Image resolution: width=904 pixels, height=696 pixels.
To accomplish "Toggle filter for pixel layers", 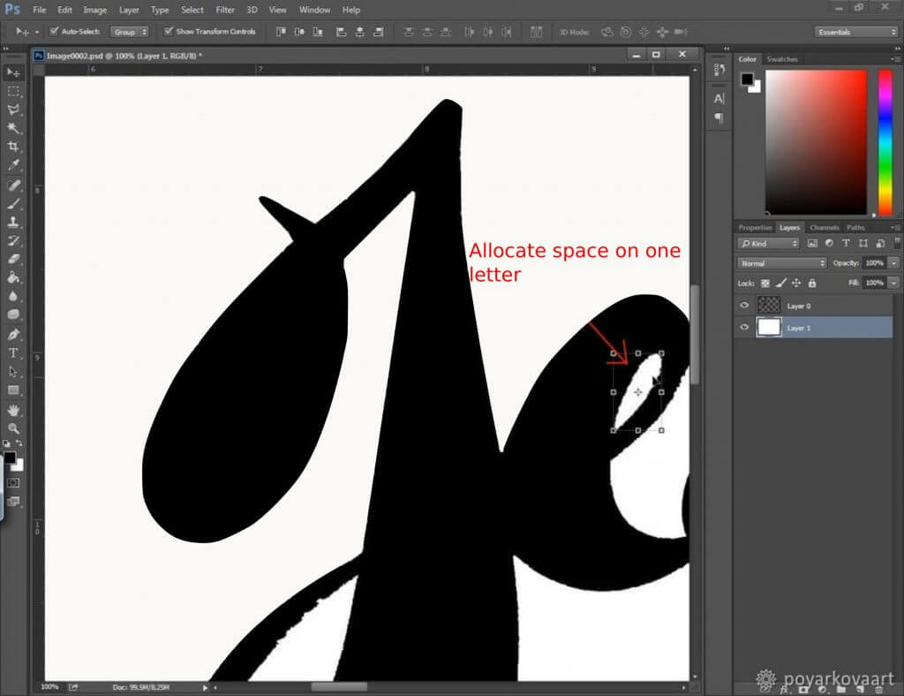I will point(812,244).
